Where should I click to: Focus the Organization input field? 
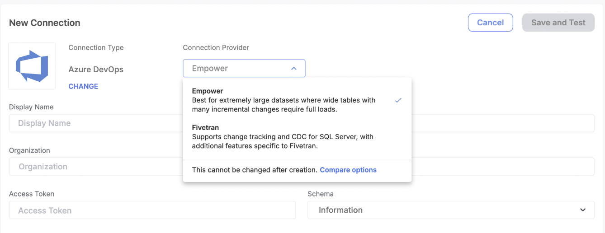(96, 166)
